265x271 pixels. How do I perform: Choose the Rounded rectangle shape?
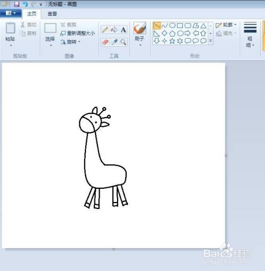188,25
